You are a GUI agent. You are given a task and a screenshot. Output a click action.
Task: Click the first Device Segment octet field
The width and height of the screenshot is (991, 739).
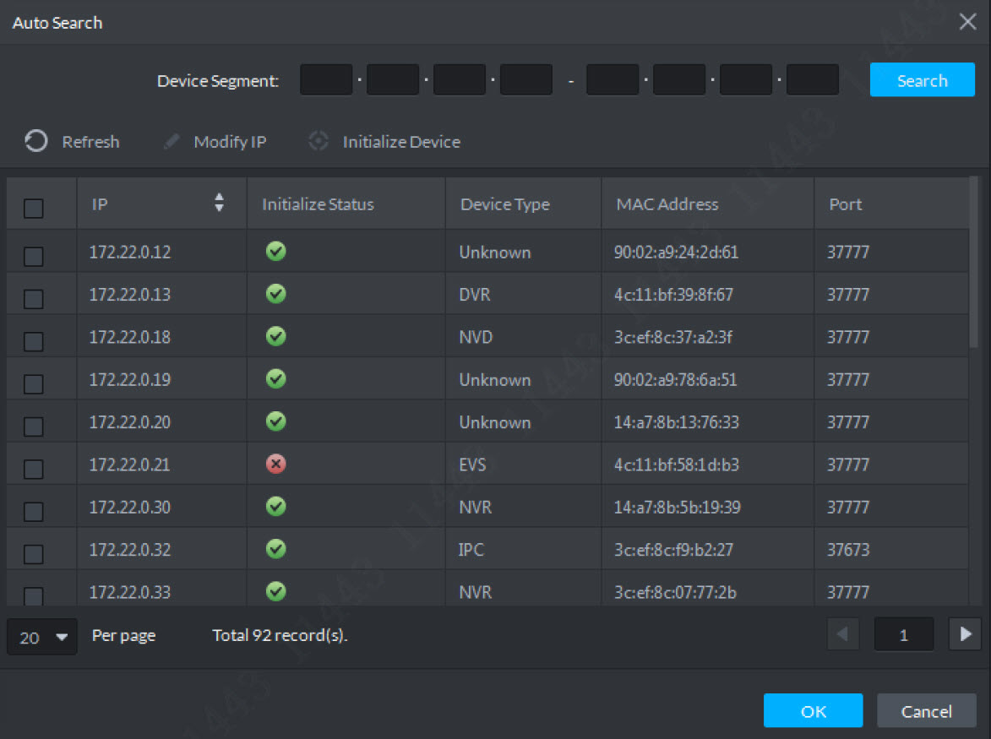(x=326, y=80)
